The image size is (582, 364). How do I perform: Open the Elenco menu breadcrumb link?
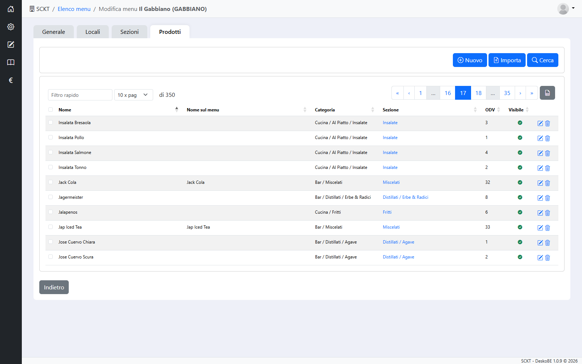[x=74, y=9]
